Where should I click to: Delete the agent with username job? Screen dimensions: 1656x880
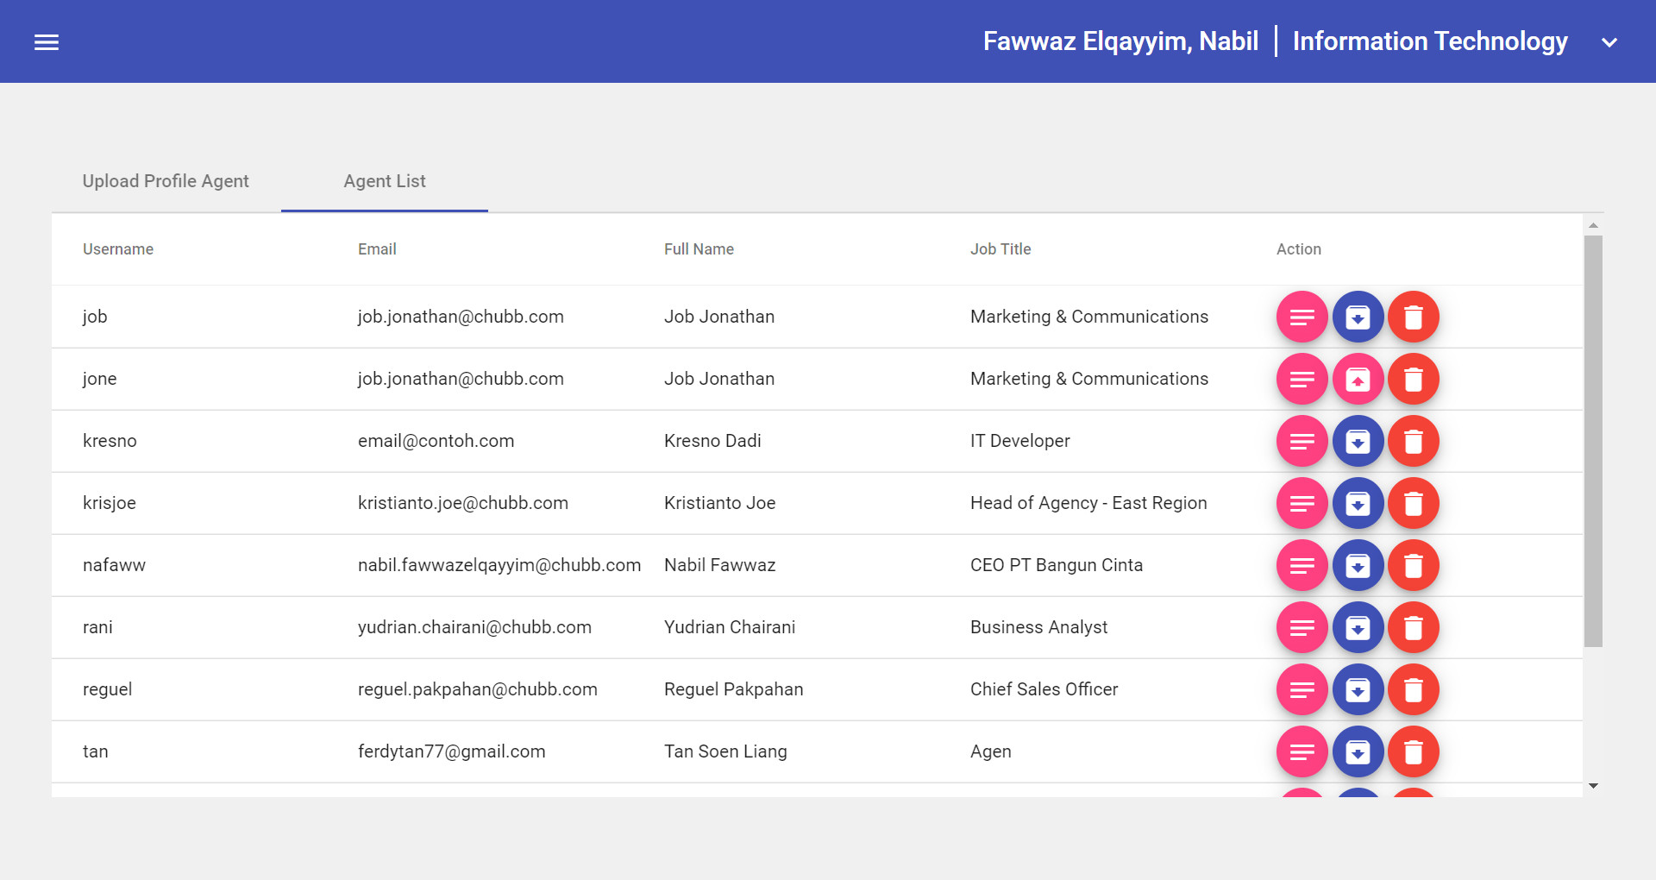(x=1413, y=317)
